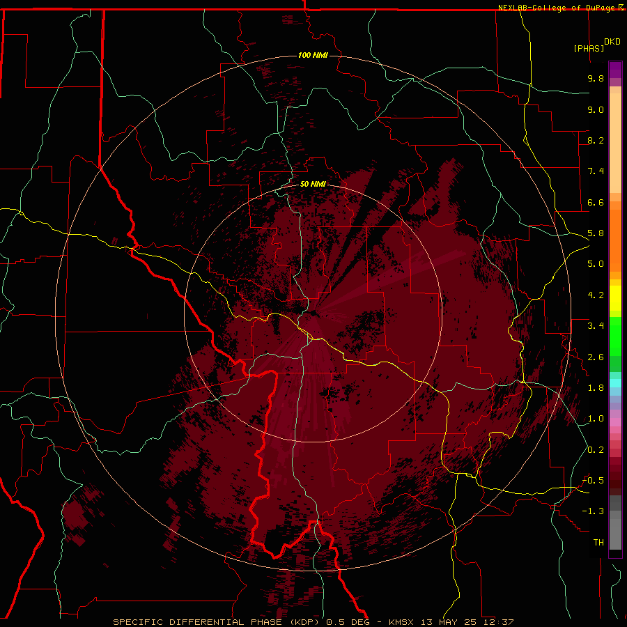Click the 7.4 scale value
This screenshot has height=627, width=627.
click(596, 171)
